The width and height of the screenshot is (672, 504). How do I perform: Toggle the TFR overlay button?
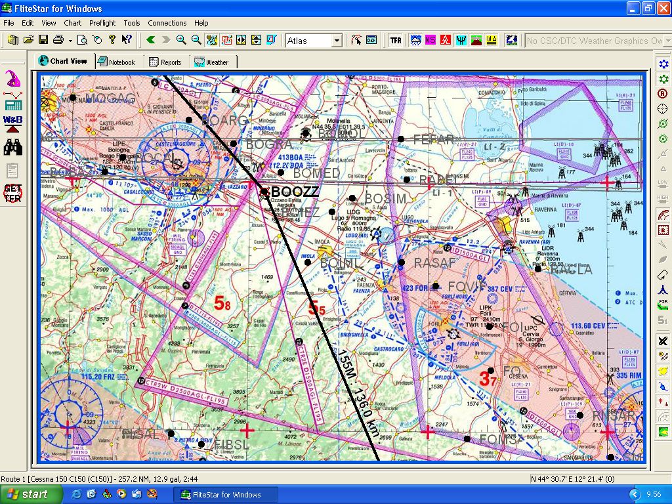click(396, 40)
